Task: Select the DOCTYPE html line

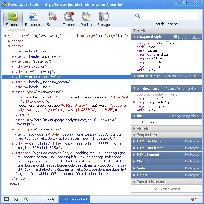Action: [x=21, y=31]
